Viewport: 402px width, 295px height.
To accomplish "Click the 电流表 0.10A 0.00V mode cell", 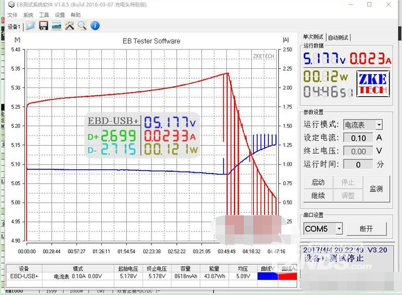I will tap(78, 276).
